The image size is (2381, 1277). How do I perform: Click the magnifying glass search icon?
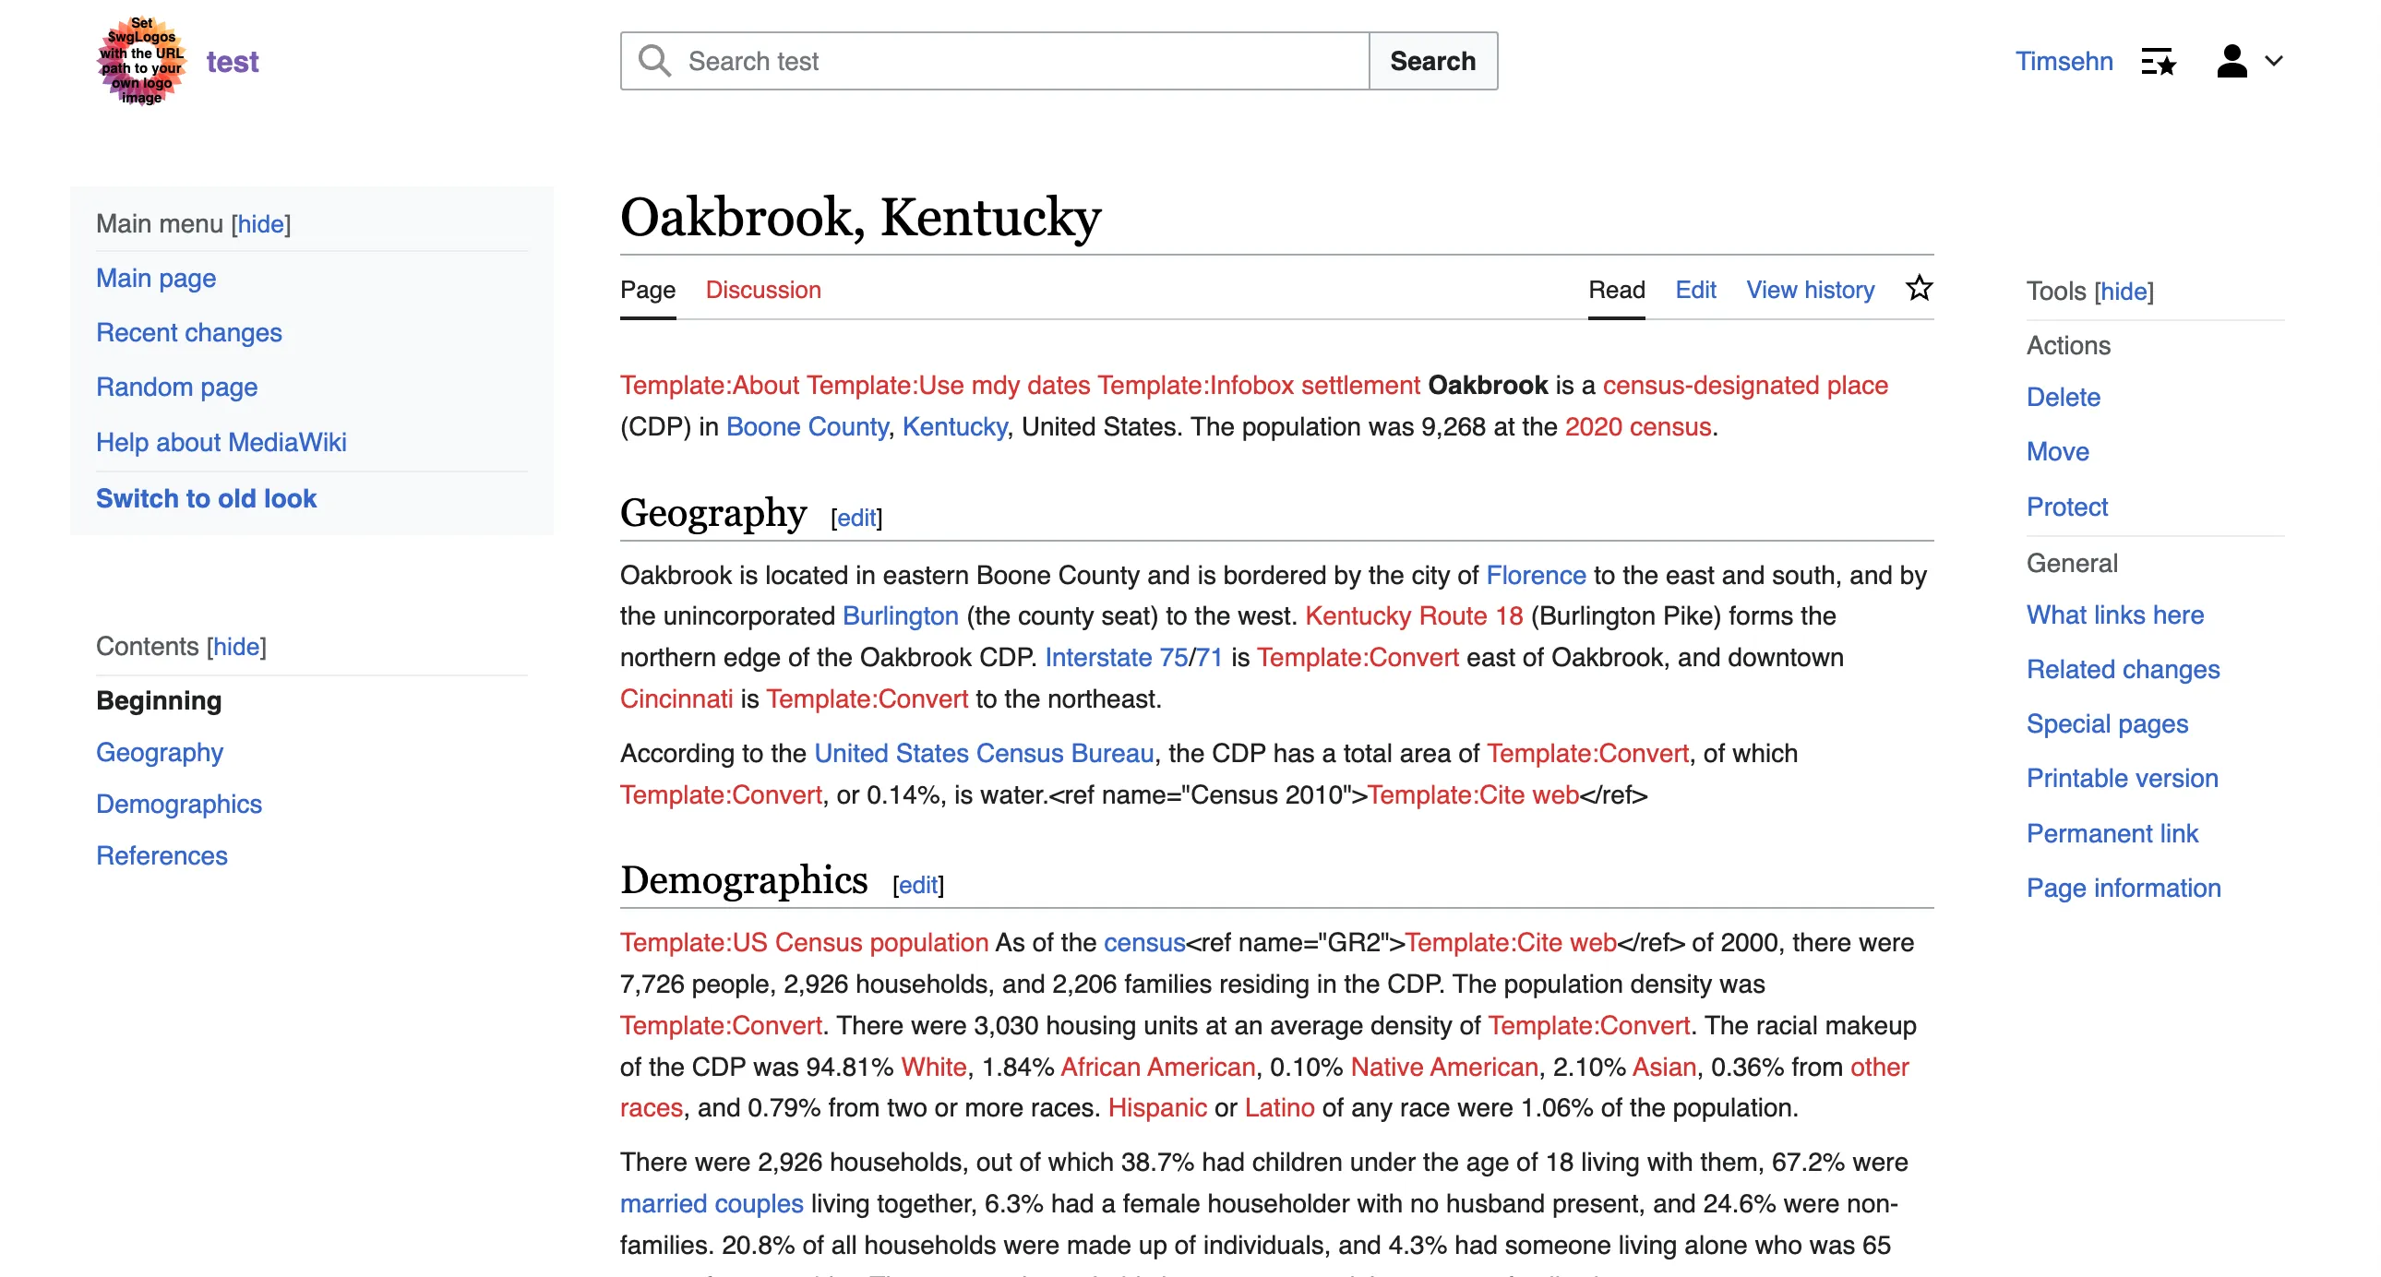click(x=654, y=60)
